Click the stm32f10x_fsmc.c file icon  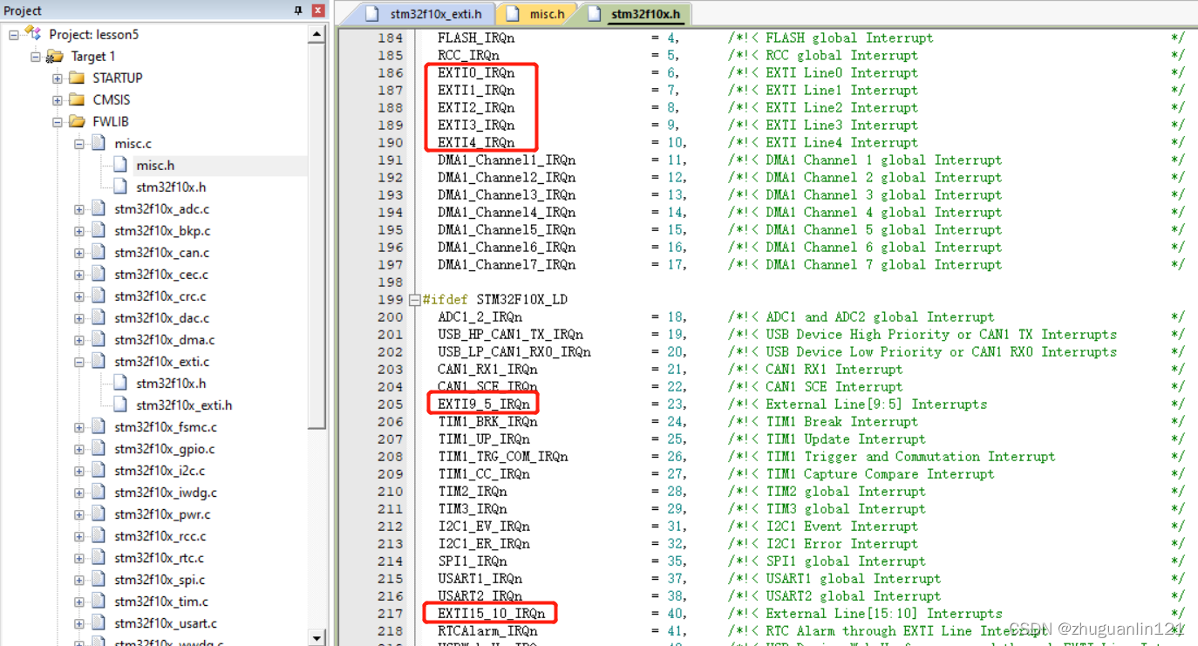tap(99, 426)
